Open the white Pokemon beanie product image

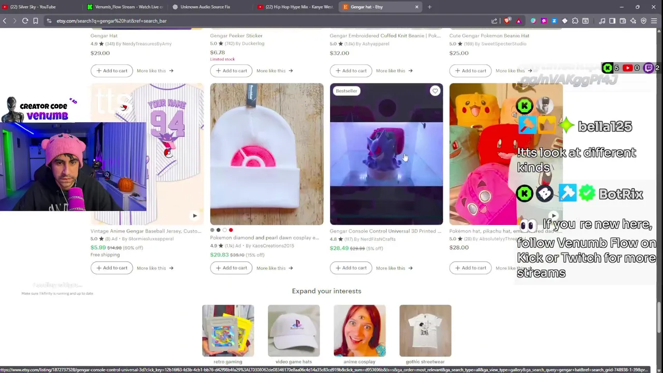(x=267, y=154)
